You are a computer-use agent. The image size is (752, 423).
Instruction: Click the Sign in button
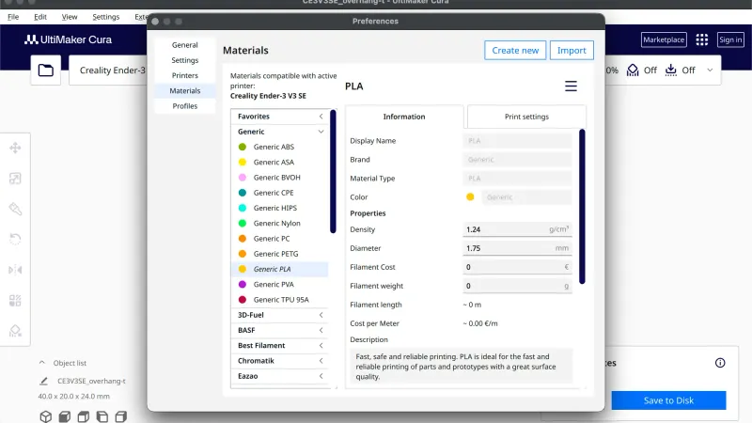coord(730,39)
